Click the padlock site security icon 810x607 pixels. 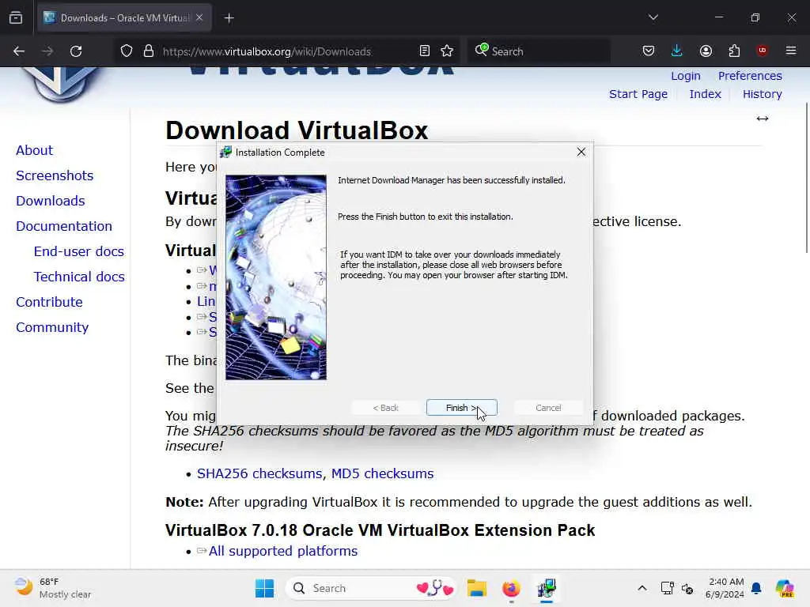[x=149, y=51]
